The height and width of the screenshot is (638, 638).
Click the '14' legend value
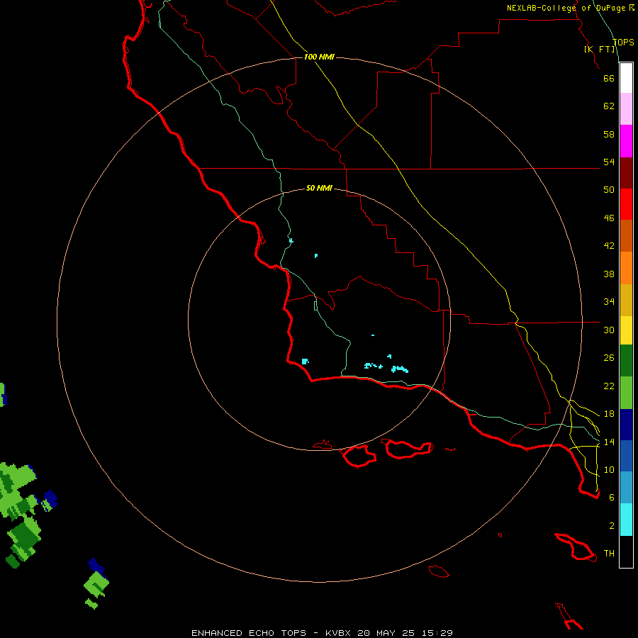pos(609,442)
